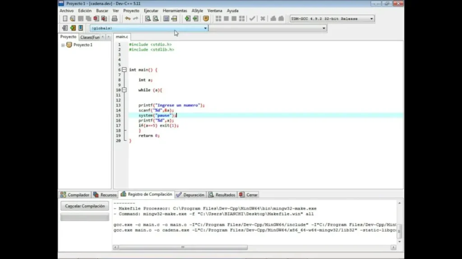Click the New file toolbar icon
The image size is (462, 259).
tap(65, 18)
